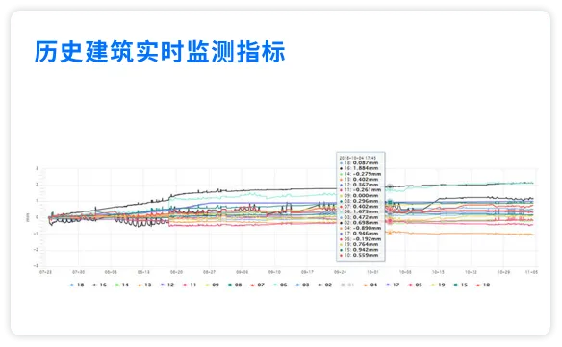Toggle series 04 legend entry
Screen dimensions: 562x347
(x=370, y=285)
